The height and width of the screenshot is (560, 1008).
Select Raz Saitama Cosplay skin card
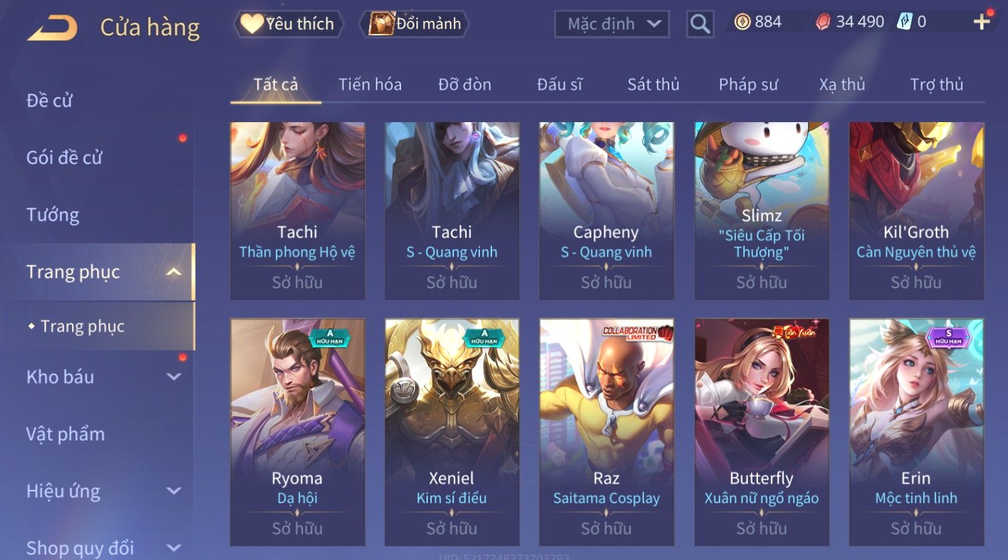click(606, 432)
